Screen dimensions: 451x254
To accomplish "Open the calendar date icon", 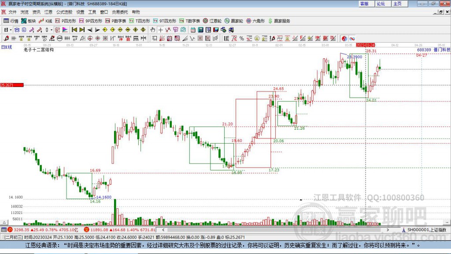I will click(x=193, y=30).
